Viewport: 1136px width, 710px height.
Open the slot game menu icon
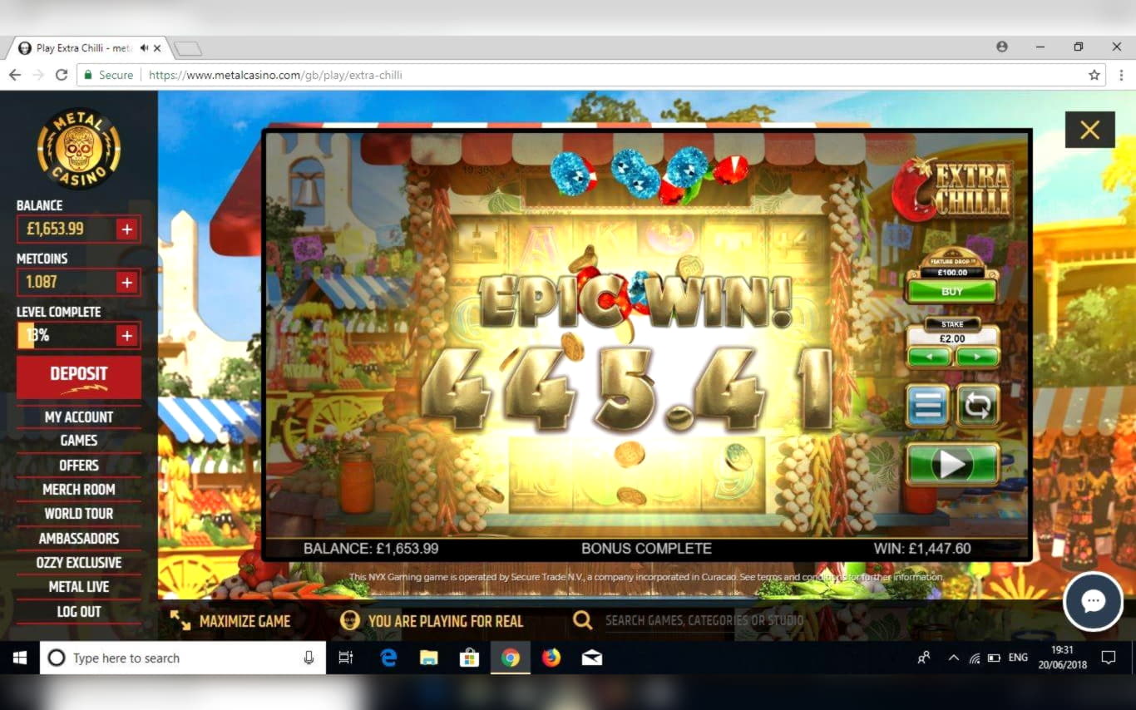928,406
